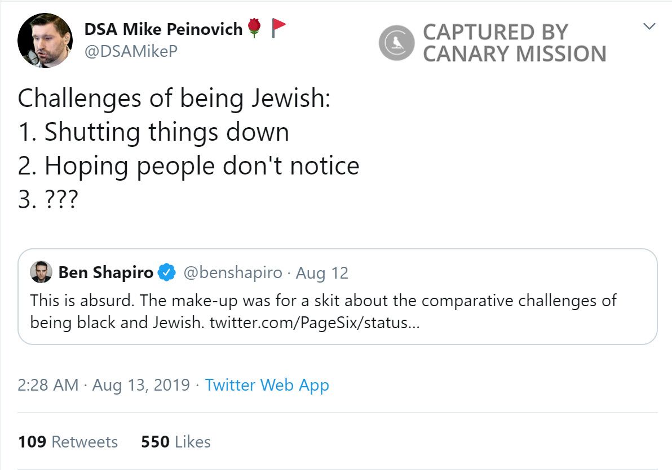
Task: Open the twitter.com/PageSix/status link
Action: point(315,324)
